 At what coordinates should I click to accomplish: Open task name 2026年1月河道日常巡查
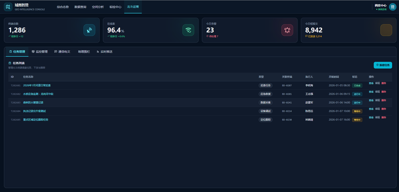[x=37, y=85]
